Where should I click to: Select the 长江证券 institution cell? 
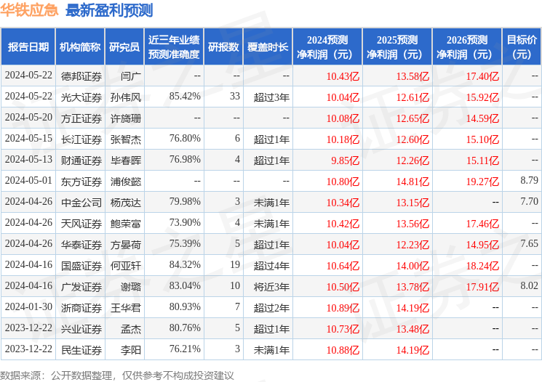click(81, 139)
